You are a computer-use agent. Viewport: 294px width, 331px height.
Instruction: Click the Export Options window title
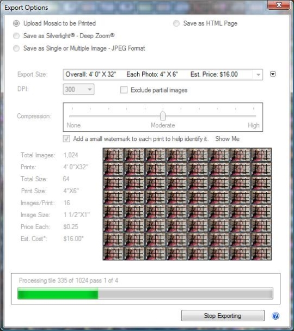click(x=26, y=8)
